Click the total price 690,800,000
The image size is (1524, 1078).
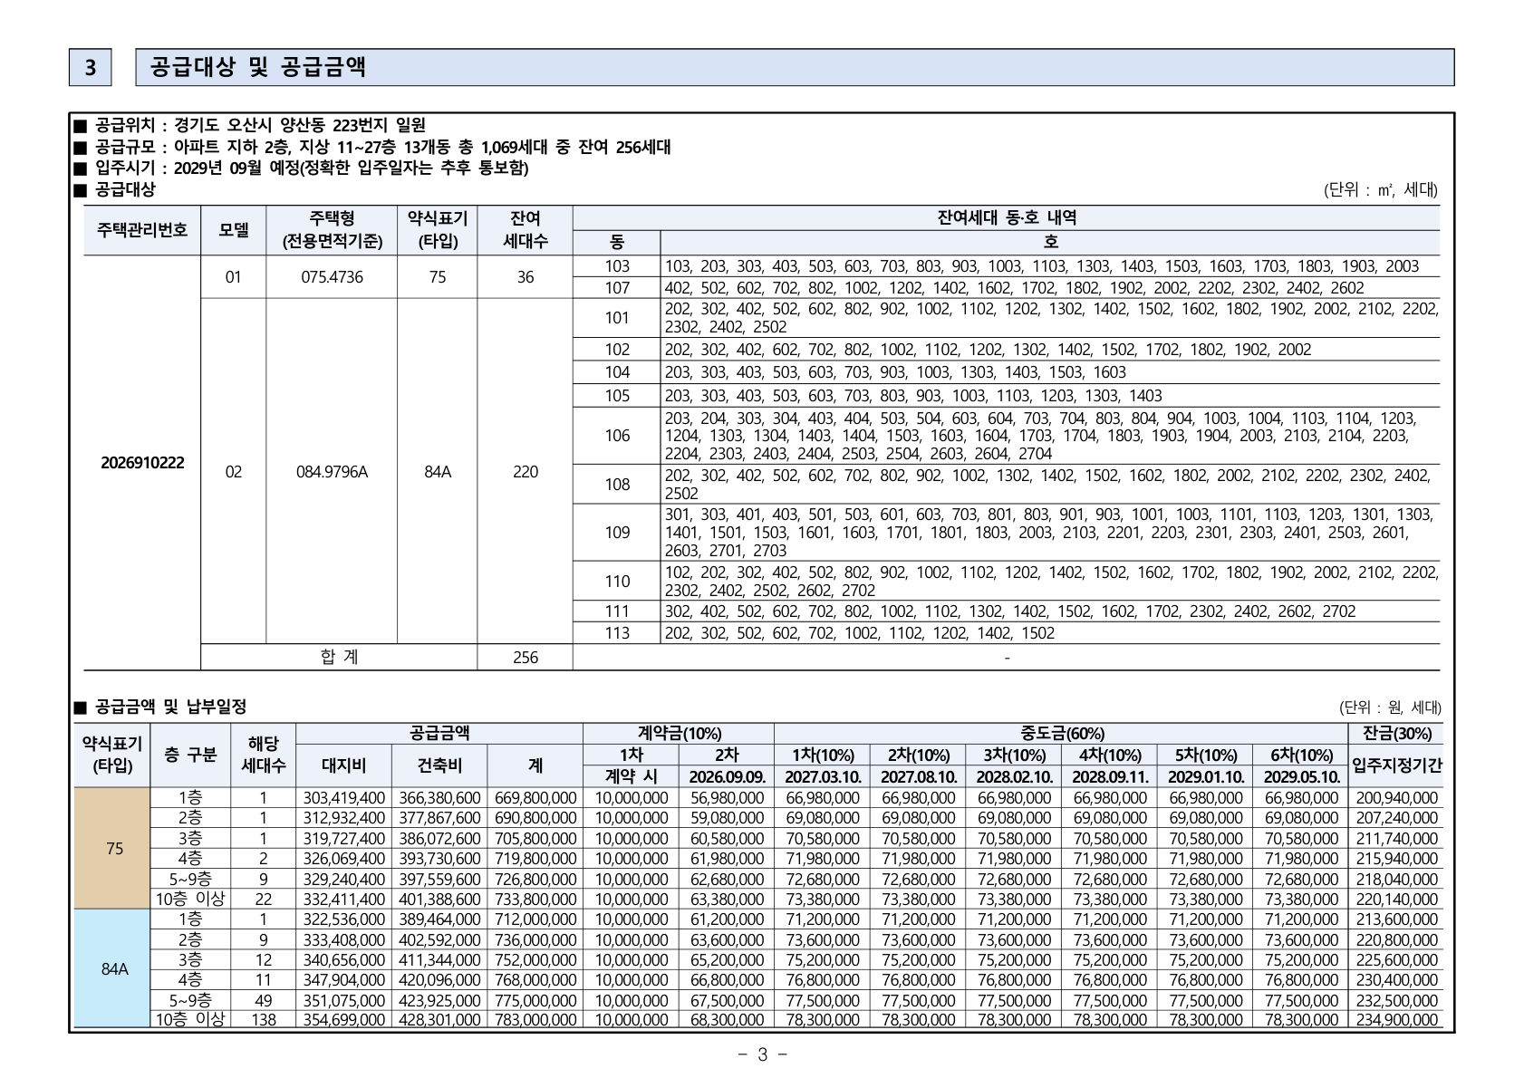coord(535,818)
